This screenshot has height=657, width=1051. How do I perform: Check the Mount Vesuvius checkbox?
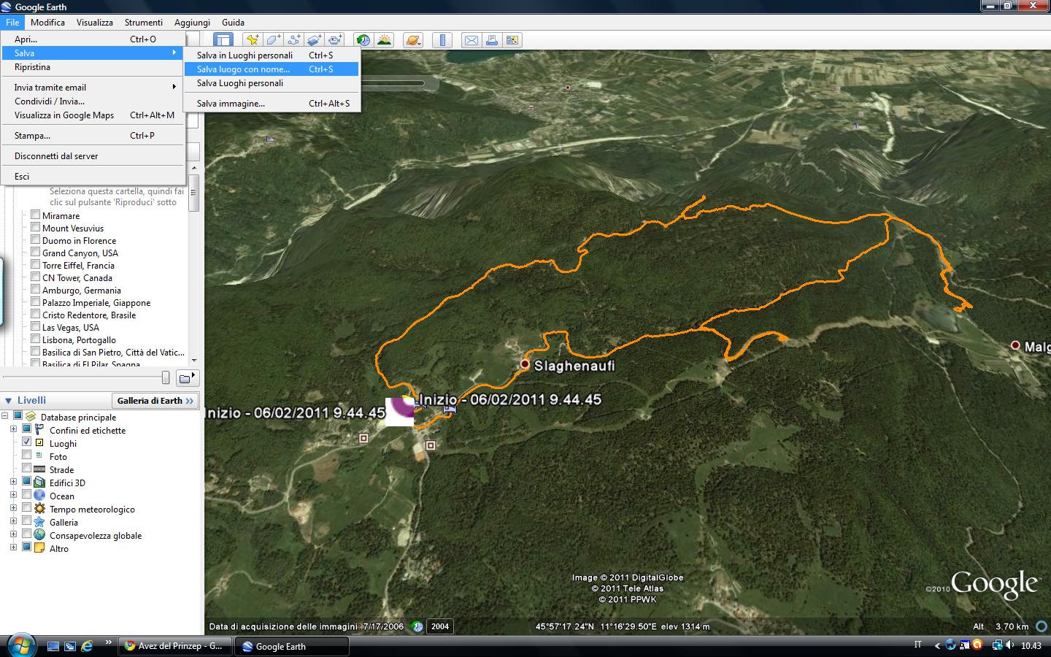[35, 228]
